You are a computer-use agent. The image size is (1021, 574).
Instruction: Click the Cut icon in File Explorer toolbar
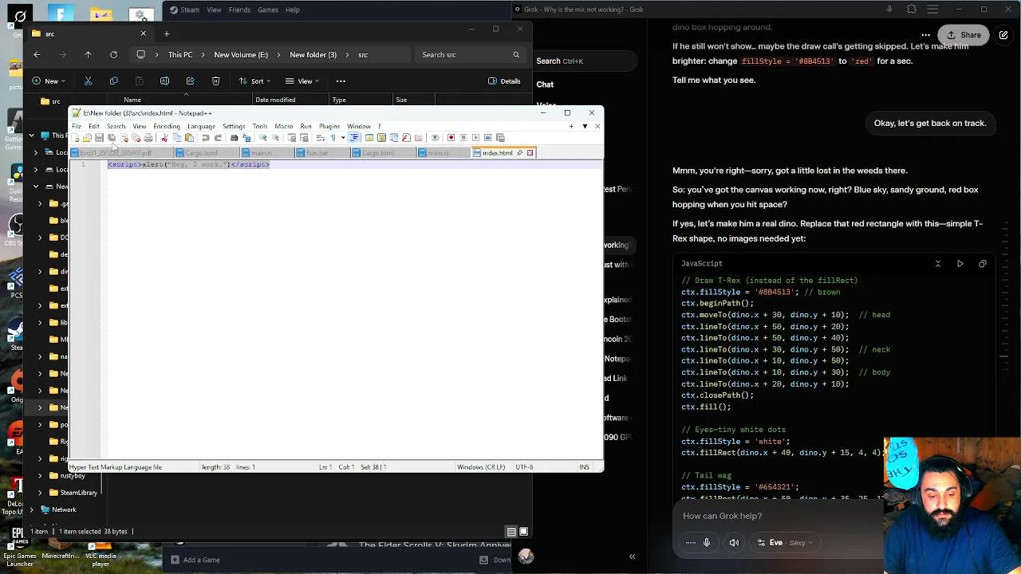click(x=89, y=81)
